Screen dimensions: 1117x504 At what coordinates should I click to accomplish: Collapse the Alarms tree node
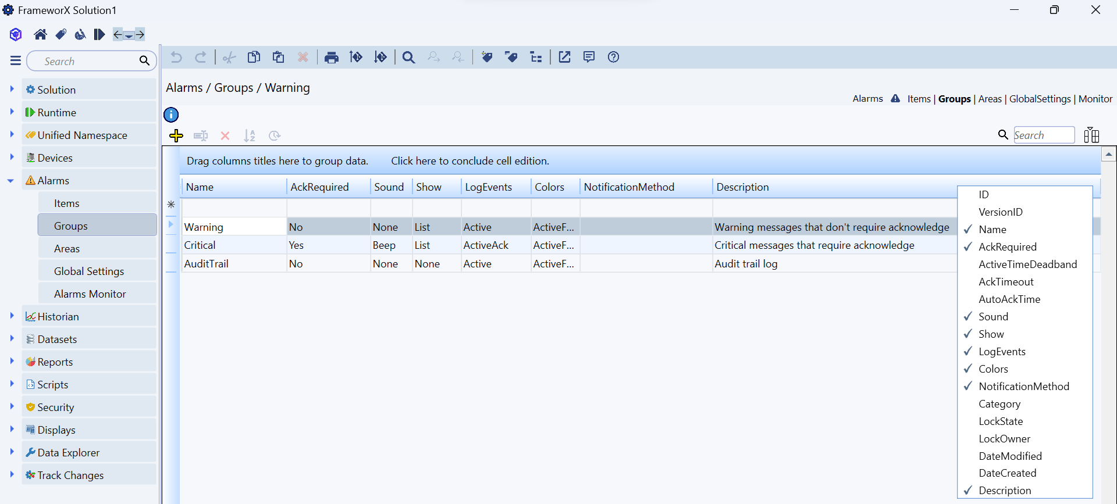click(x=11, y=181)
